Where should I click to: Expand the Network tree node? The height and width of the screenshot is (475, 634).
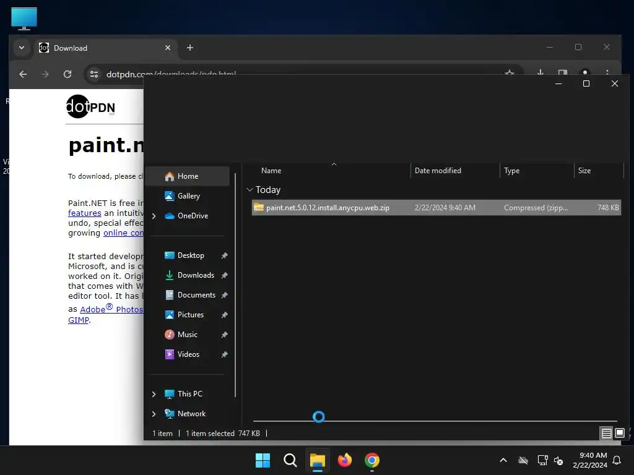coord(154,414)
